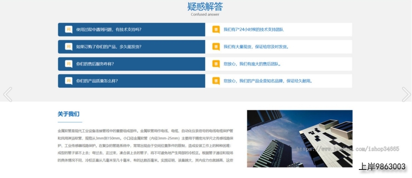This screenshot has height=178, width=412.
Task: Click the answer icon next to '知名品牌' reply
Action: coord(216,81)
